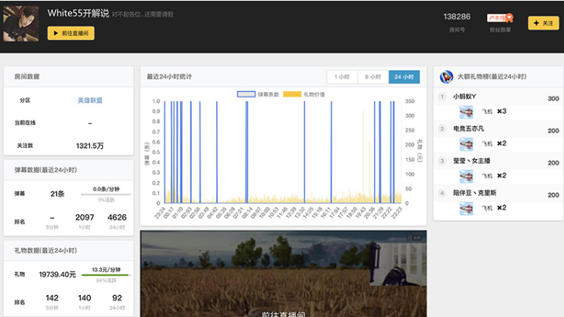Click the 飞机 gift icon under 陪伴豆丶克里斯
564x317 pixels.
tap(466, 208)
